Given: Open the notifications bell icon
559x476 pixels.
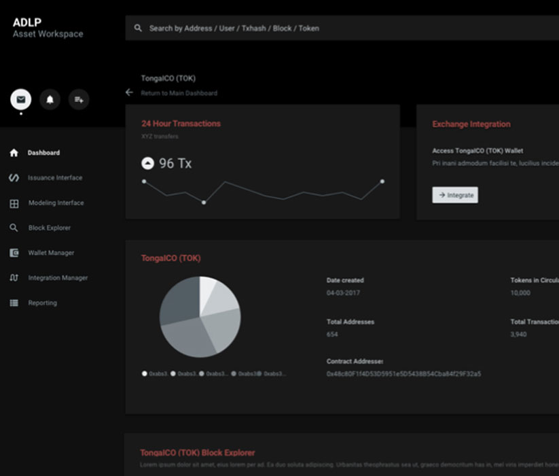Looking at the screenshot, I should pos(50,99).
